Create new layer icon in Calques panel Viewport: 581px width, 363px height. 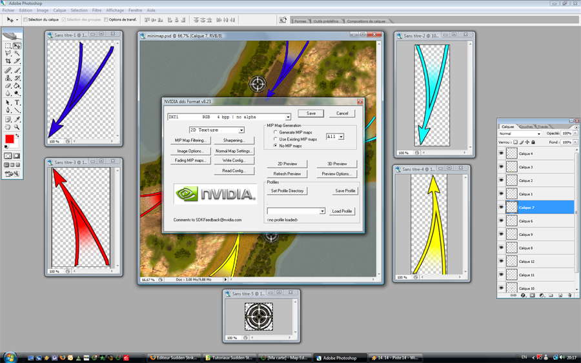coord(560,295)
